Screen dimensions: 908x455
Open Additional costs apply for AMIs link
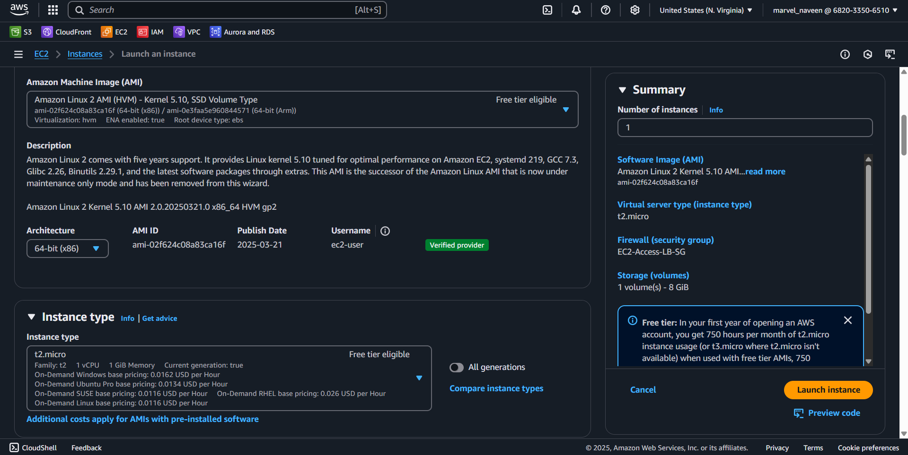click(142, 419)
